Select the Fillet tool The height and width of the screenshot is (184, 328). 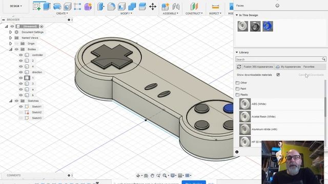[x=111, y=7]
